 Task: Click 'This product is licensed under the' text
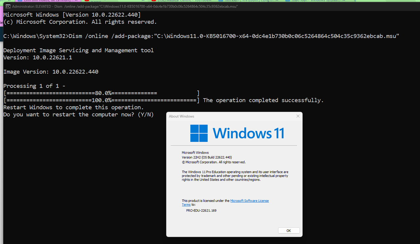(x=206, y=201)
